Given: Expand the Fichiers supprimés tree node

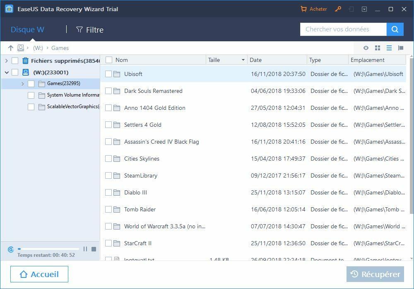Looking at the screenshot, I should [x=6, y=61].
